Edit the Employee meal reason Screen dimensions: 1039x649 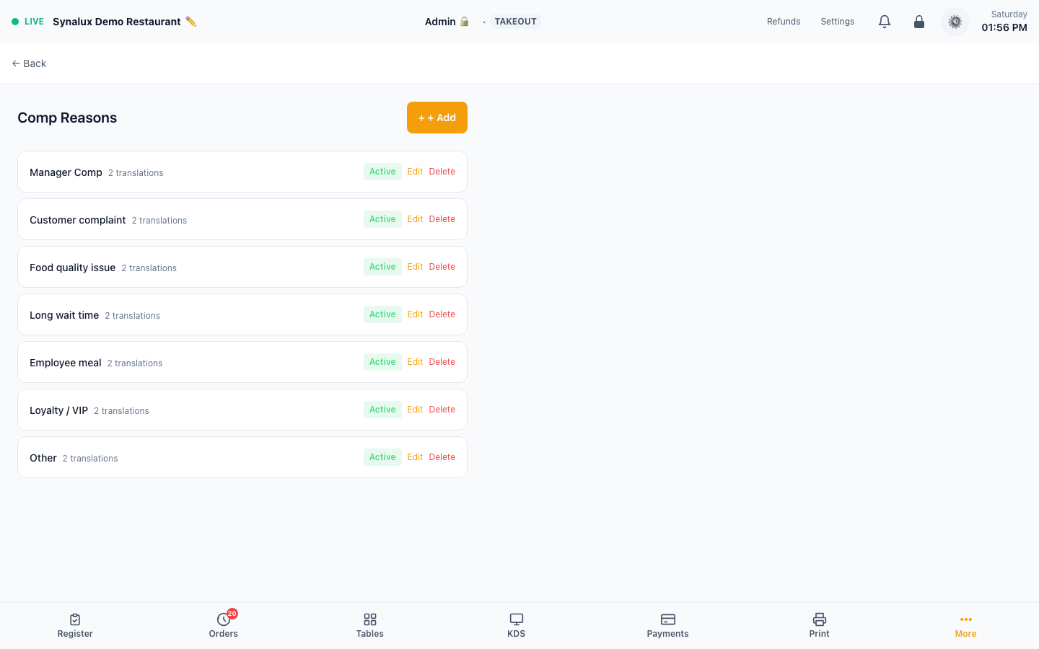(x=415, y=362)
